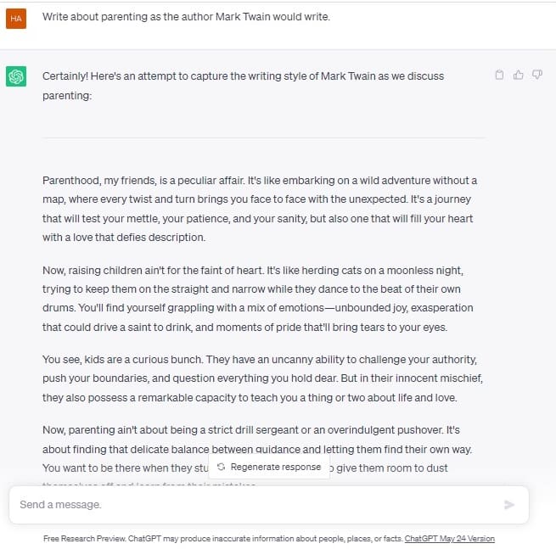The width and height of the screenshot is (556, 549).
Task: Click the orange HA user avatar
Action: tap(16, 19)
